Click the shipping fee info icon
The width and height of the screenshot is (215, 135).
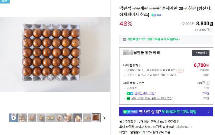[x=211, y=30]
